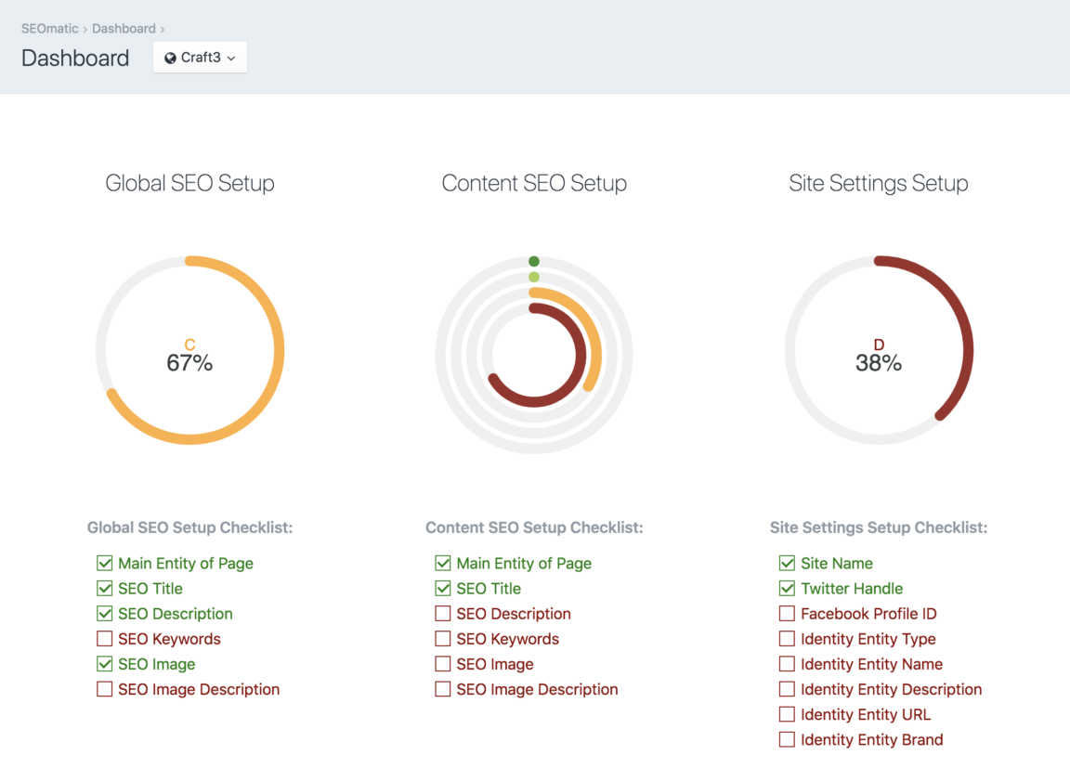
Task: Click the globe icon in the site selector
Action: click(x=171, y=57)
